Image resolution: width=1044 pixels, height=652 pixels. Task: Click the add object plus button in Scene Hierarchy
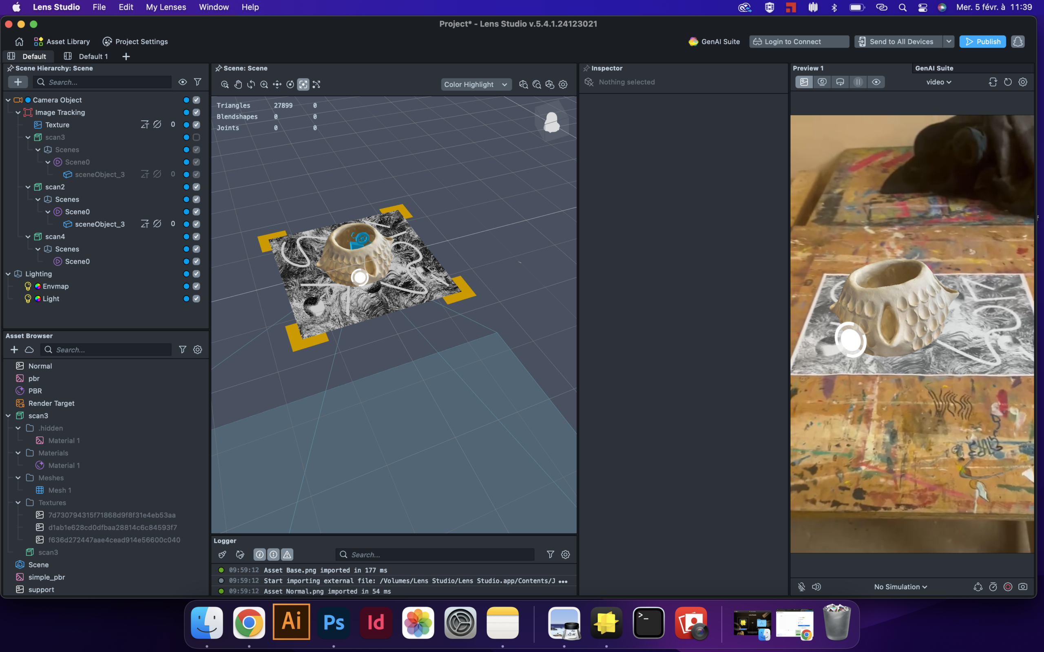(x=18, y=82)
